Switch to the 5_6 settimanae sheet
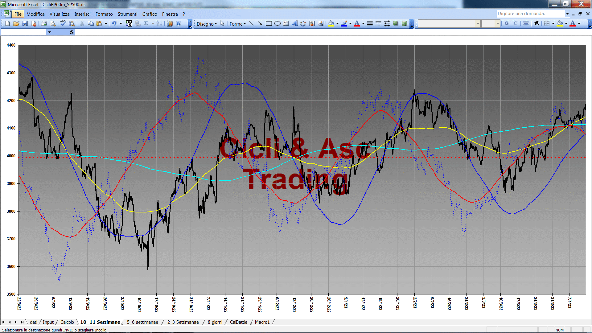Screen dimensions: 592x333 [x=142, y=322]
